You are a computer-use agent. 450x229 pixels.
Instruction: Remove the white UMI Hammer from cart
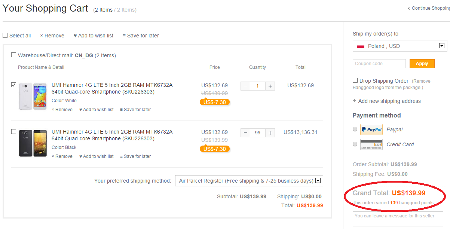[62, 110]
